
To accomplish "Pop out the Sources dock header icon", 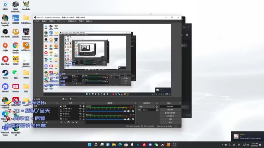I will pos(83,103).
